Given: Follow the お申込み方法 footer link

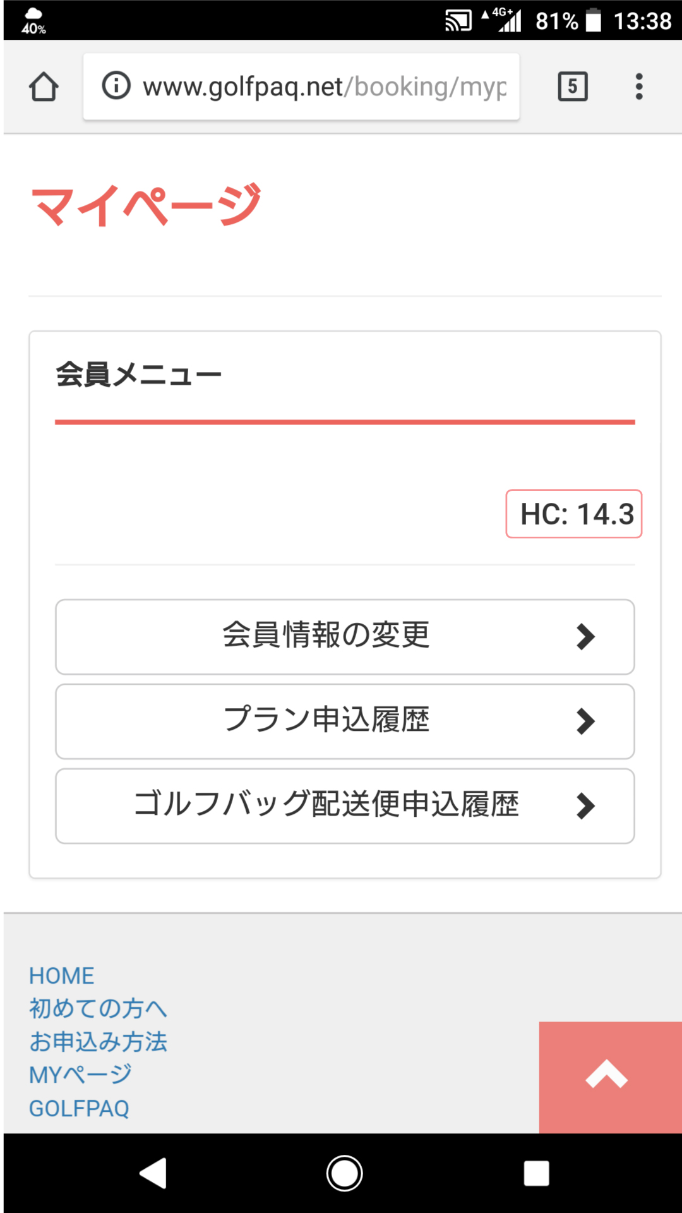Looking at the screenshot, I should pos(98,1042).
